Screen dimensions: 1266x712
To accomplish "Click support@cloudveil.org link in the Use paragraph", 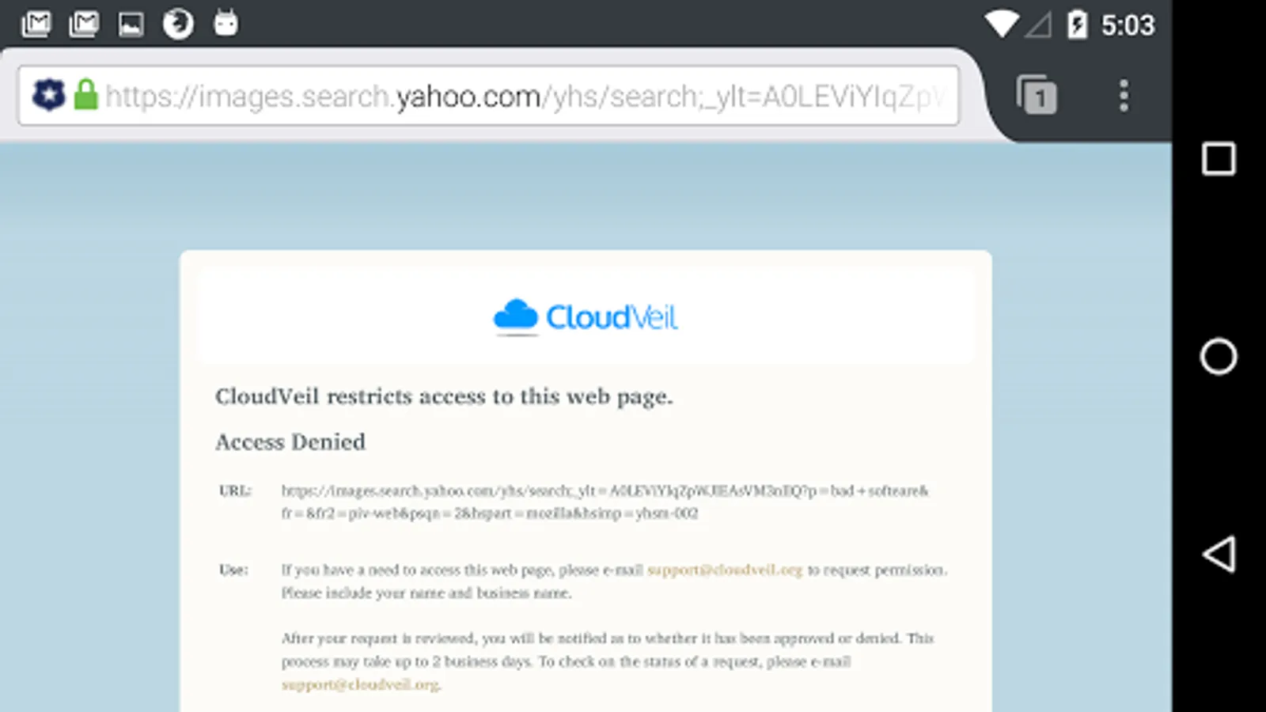I will [725, 570].
